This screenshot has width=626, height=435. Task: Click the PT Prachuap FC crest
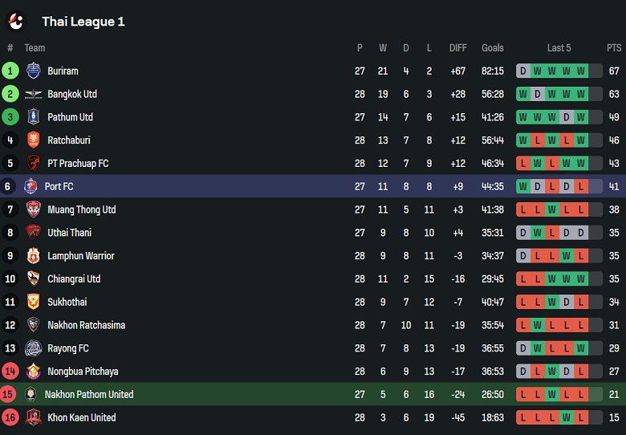point(33,164)
